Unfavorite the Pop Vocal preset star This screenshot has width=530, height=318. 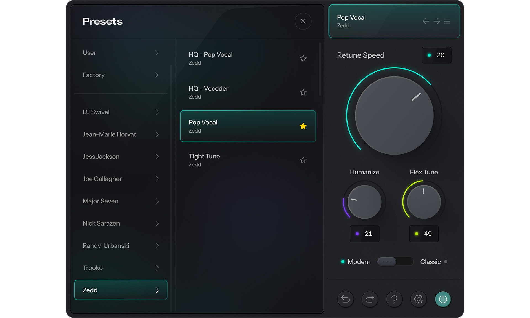[x=303, y=126]
